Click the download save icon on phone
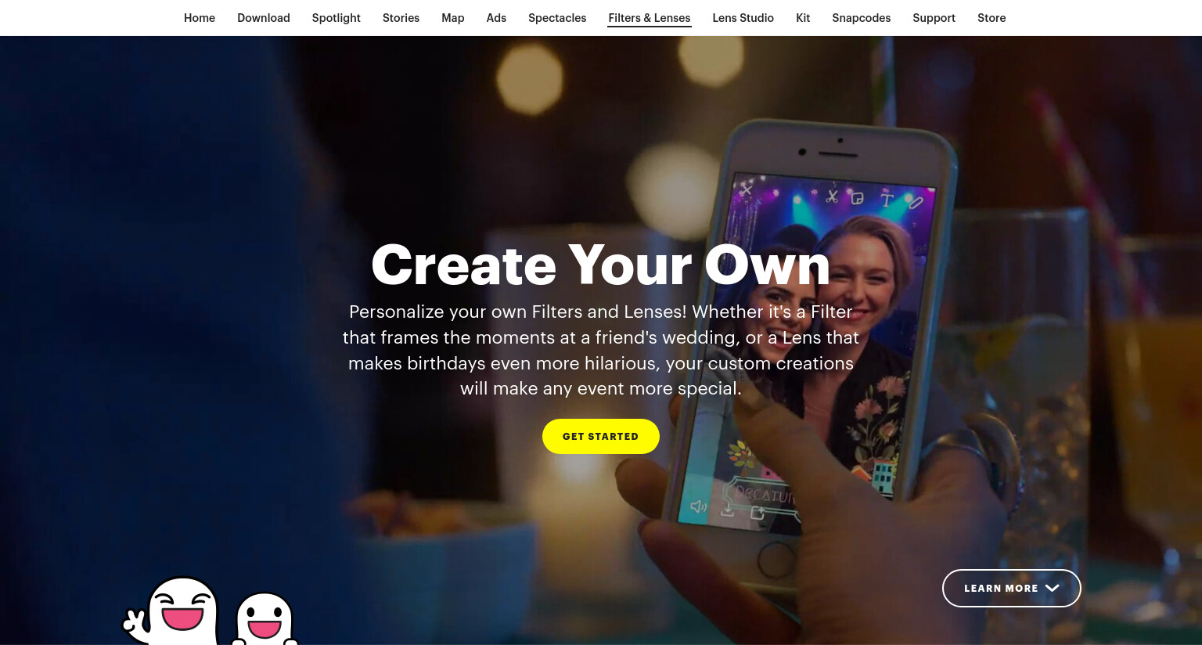1202x645 pixels. 727,510
